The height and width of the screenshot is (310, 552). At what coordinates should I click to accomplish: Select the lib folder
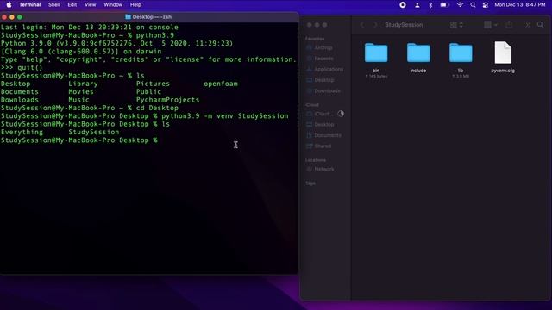pyautogui.click(x=461, y=53)
